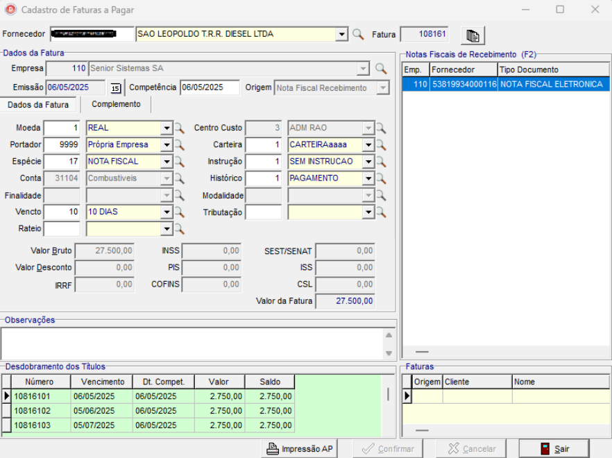Open the Portador Própria Empresa dropdown
The image size is (612, 458).
pos(167,145)
